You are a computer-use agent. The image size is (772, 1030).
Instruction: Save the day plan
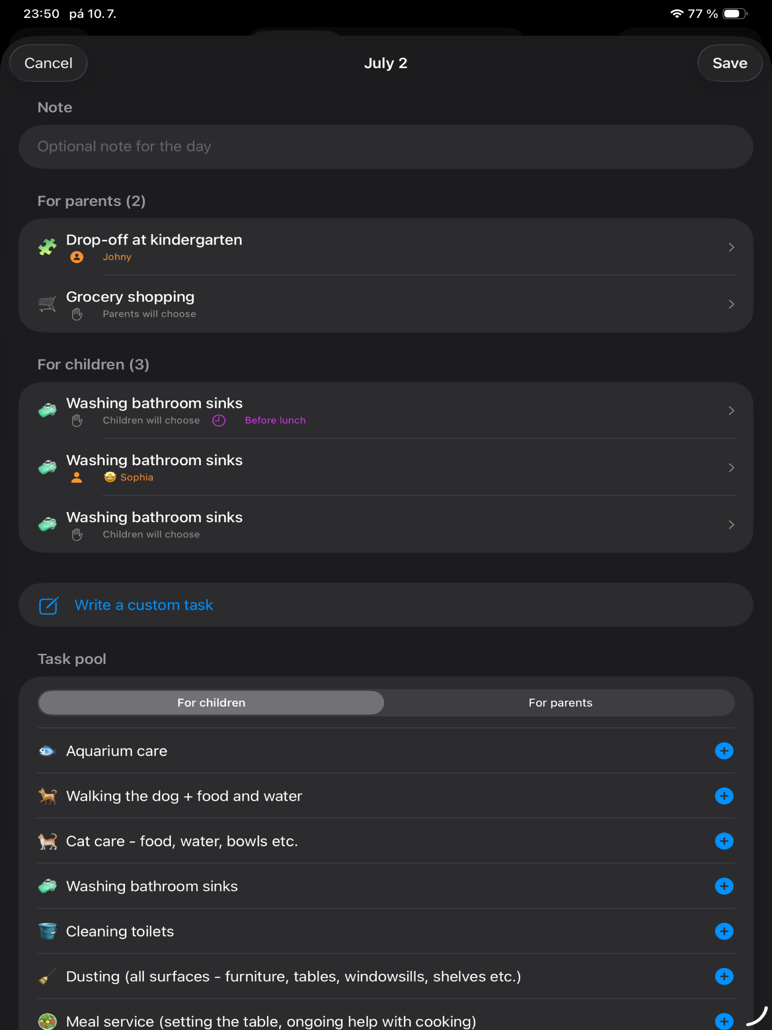(729, 63)
